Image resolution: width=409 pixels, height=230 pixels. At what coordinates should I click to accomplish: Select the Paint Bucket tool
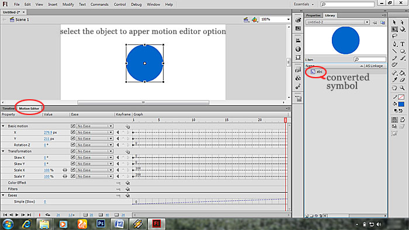coord(403,73)
